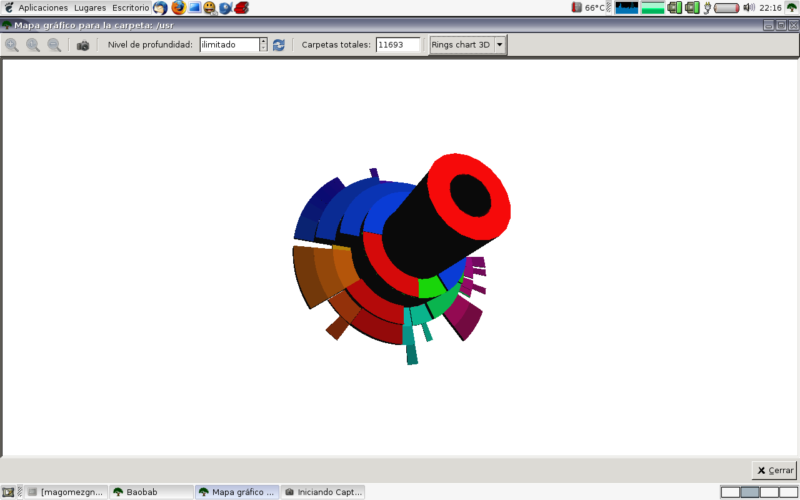
Task: Click the black center hole of front ring
Action: tap(471, 196)
